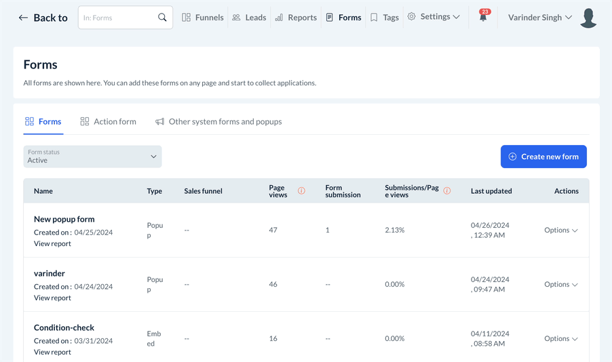Click the Submissions/Page views info icon

coord(446,191)
